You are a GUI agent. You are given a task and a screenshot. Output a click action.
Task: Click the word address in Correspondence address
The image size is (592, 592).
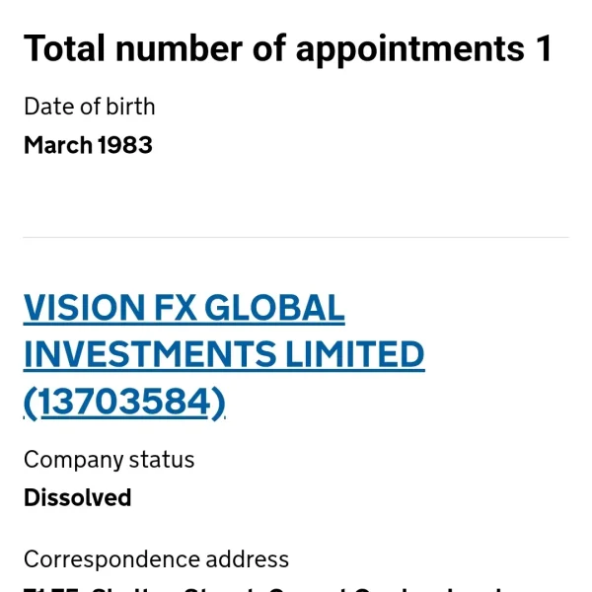click(248, 559)
